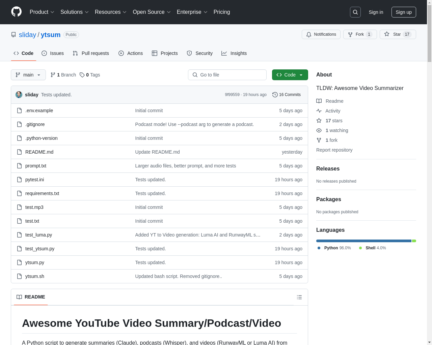
Task: Click the file icon for ytsum.py
Action: tap(20, 262)
